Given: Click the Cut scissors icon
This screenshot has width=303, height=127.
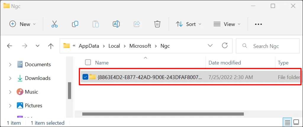Looking at the screenshot, I should tap(54, 24).
